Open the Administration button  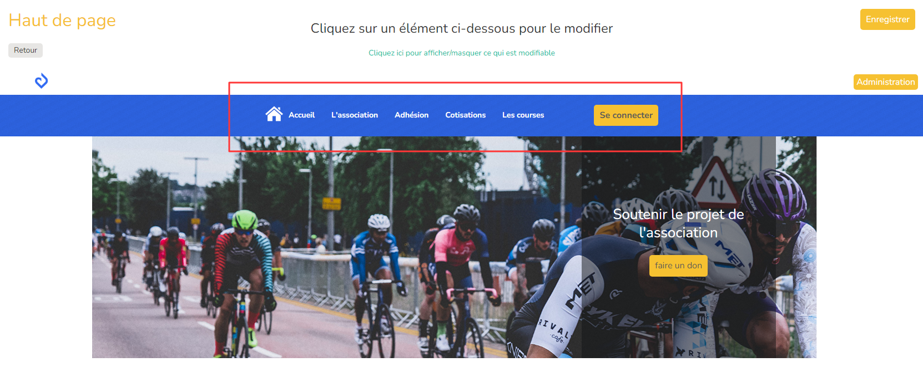(x=885, y=82)
